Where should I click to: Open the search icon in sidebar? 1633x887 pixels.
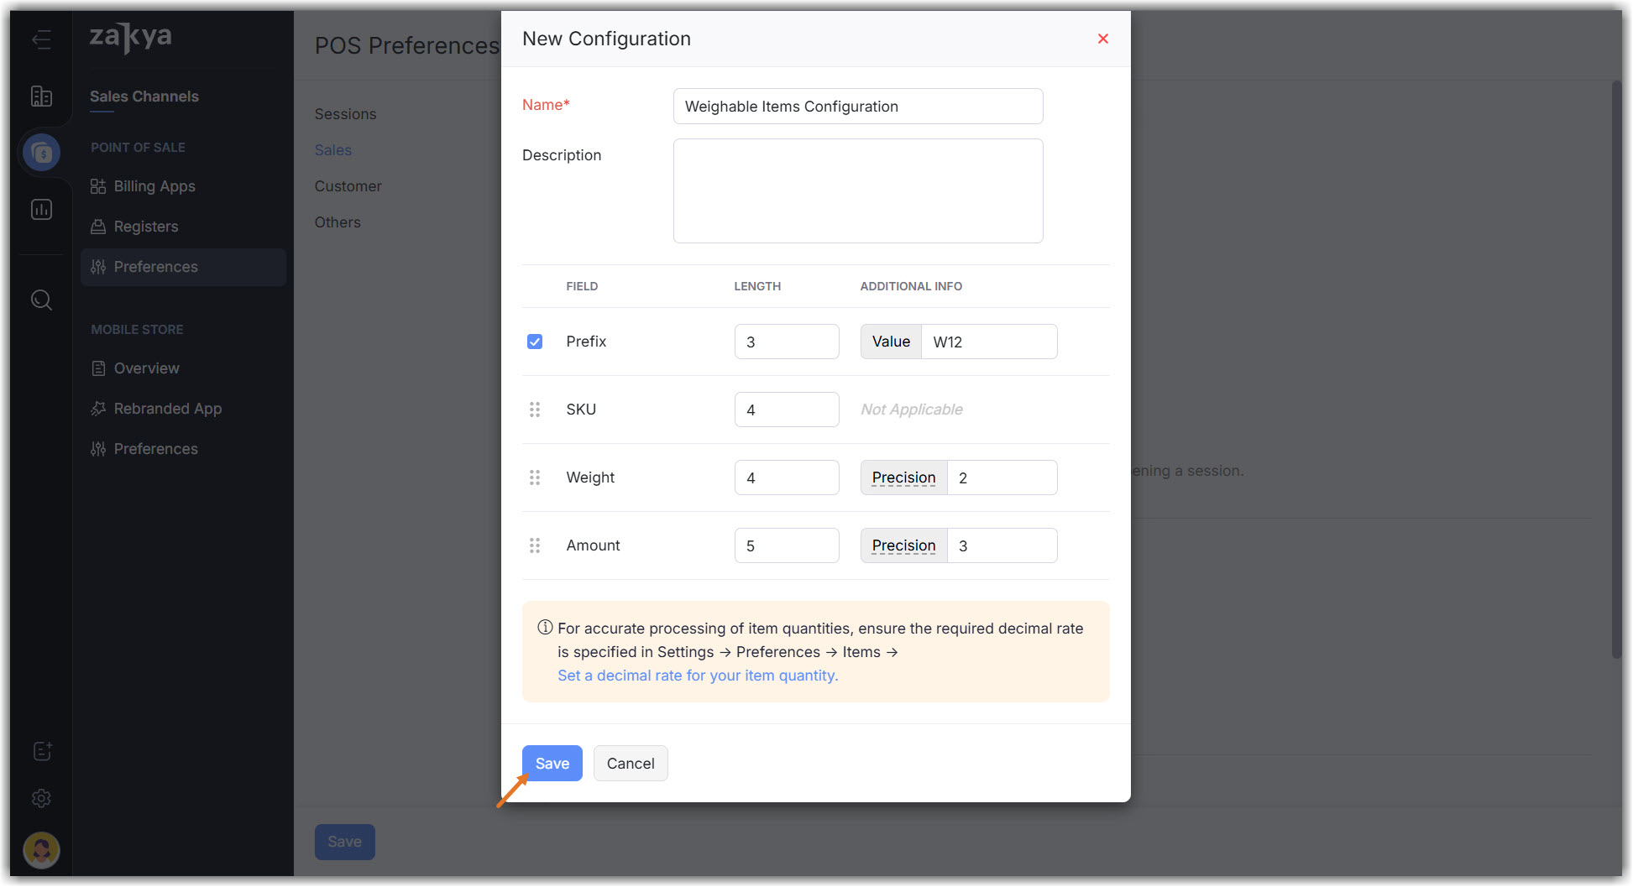point(41,300)
